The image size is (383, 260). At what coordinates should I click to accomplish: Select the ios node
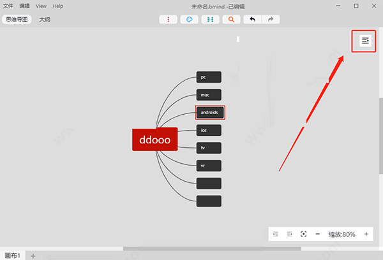pos(209,130)
